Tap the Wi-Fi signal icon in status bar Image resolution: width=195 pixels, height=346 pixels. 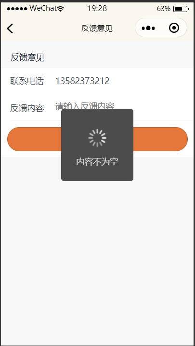tap(61, 9)
